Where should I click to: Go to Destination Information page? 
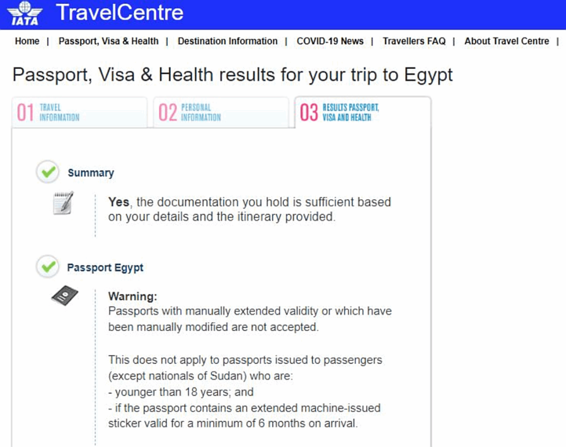(227, 41)
